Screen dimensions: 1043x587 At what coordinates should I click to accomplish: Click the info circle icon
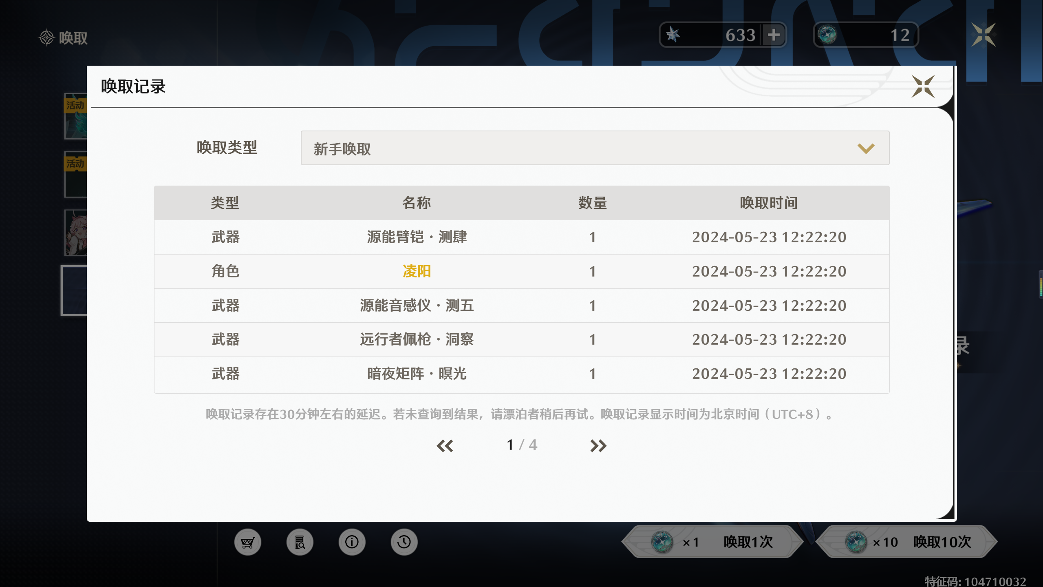352,542
